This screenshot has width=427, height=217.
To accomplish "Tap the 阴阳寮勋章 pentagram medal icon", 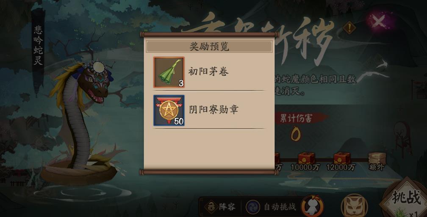I will point(169,110).
